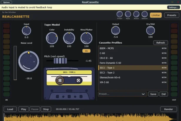Click the cassette tape illustration
The height and width of the screenshot is (121, 181).
coord(69,84)
